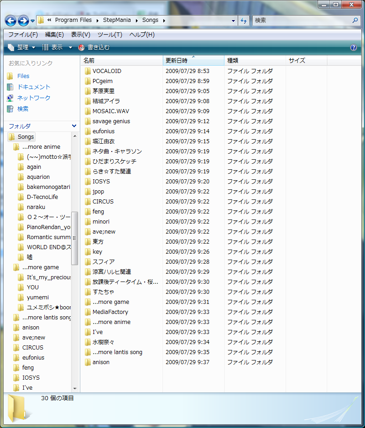
Task: Select the MOSAIC.WAV folder icon
Action: click(x=87, y=111)
